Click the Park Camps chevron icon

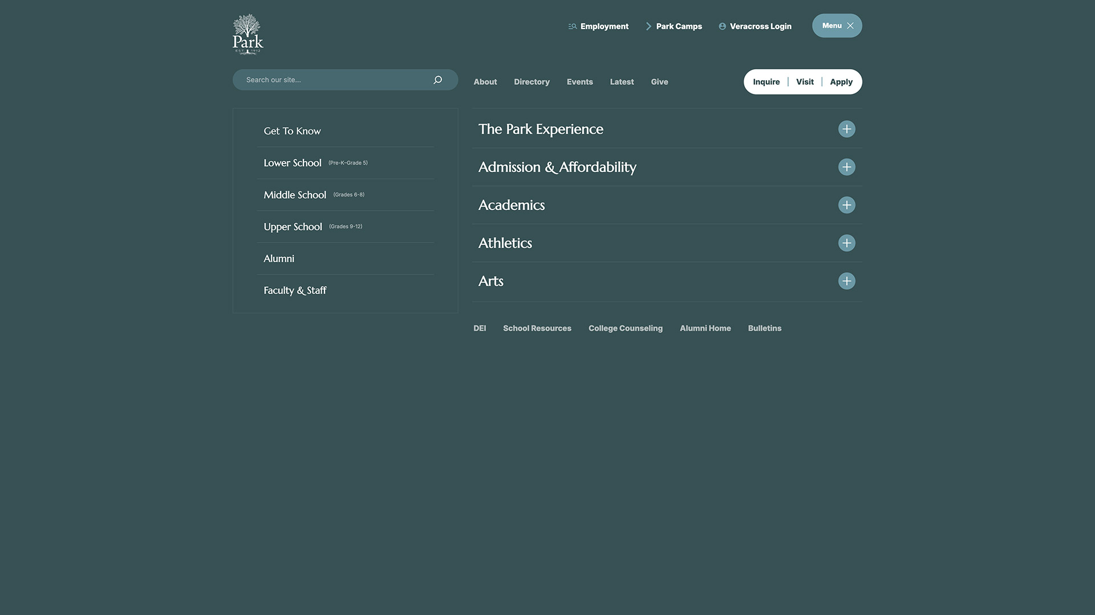[x=648, y=26]
